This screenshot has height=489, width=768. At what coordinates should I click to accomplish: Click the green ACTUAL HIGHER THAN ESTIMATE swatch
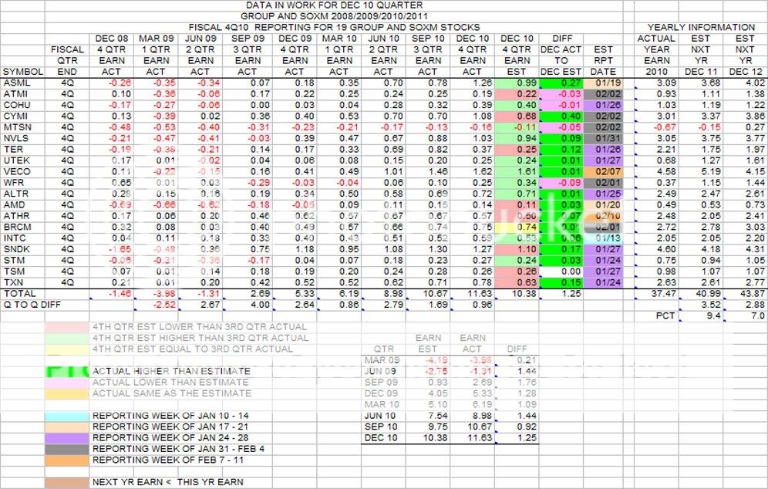click(x=67, y=371)
